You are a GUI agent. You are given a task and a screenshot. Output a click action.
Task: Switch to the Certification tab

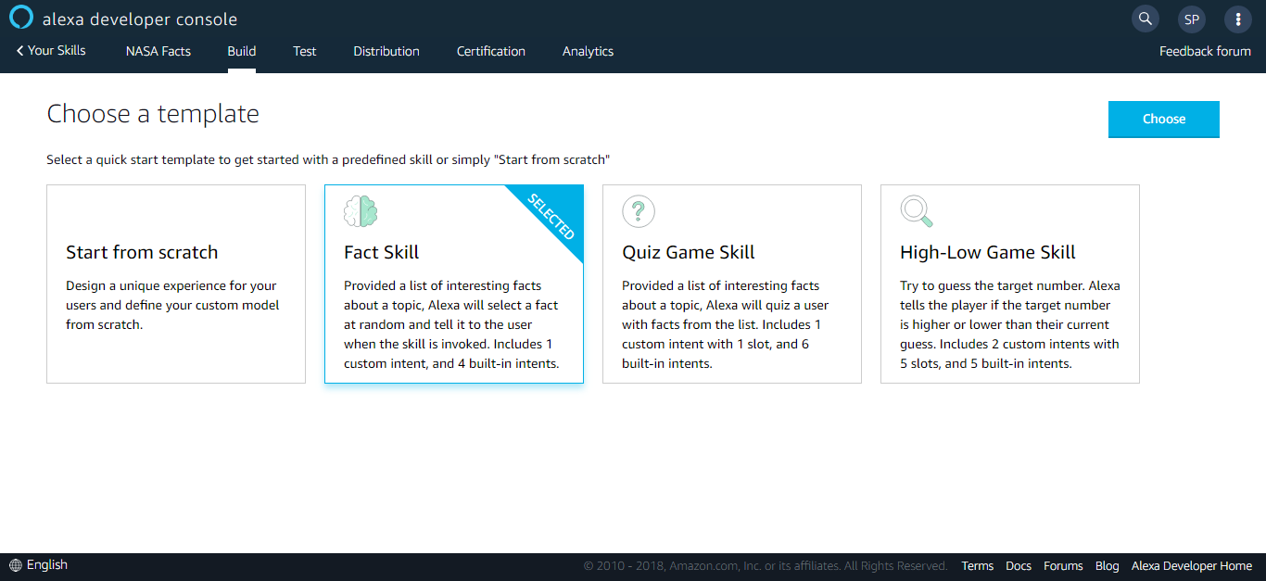491,51
